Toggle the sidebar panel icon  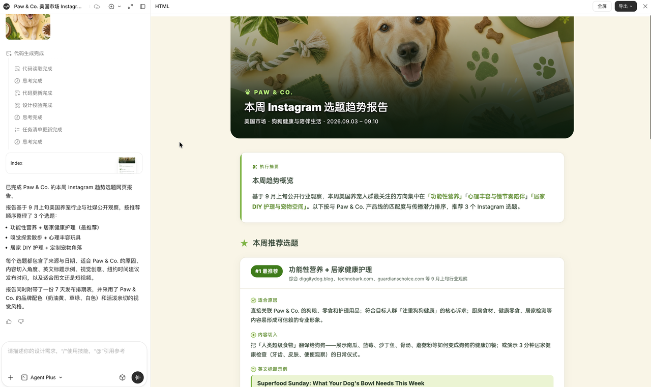tap(142, 7)
